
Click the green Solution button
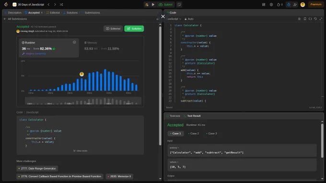(134, 29)
